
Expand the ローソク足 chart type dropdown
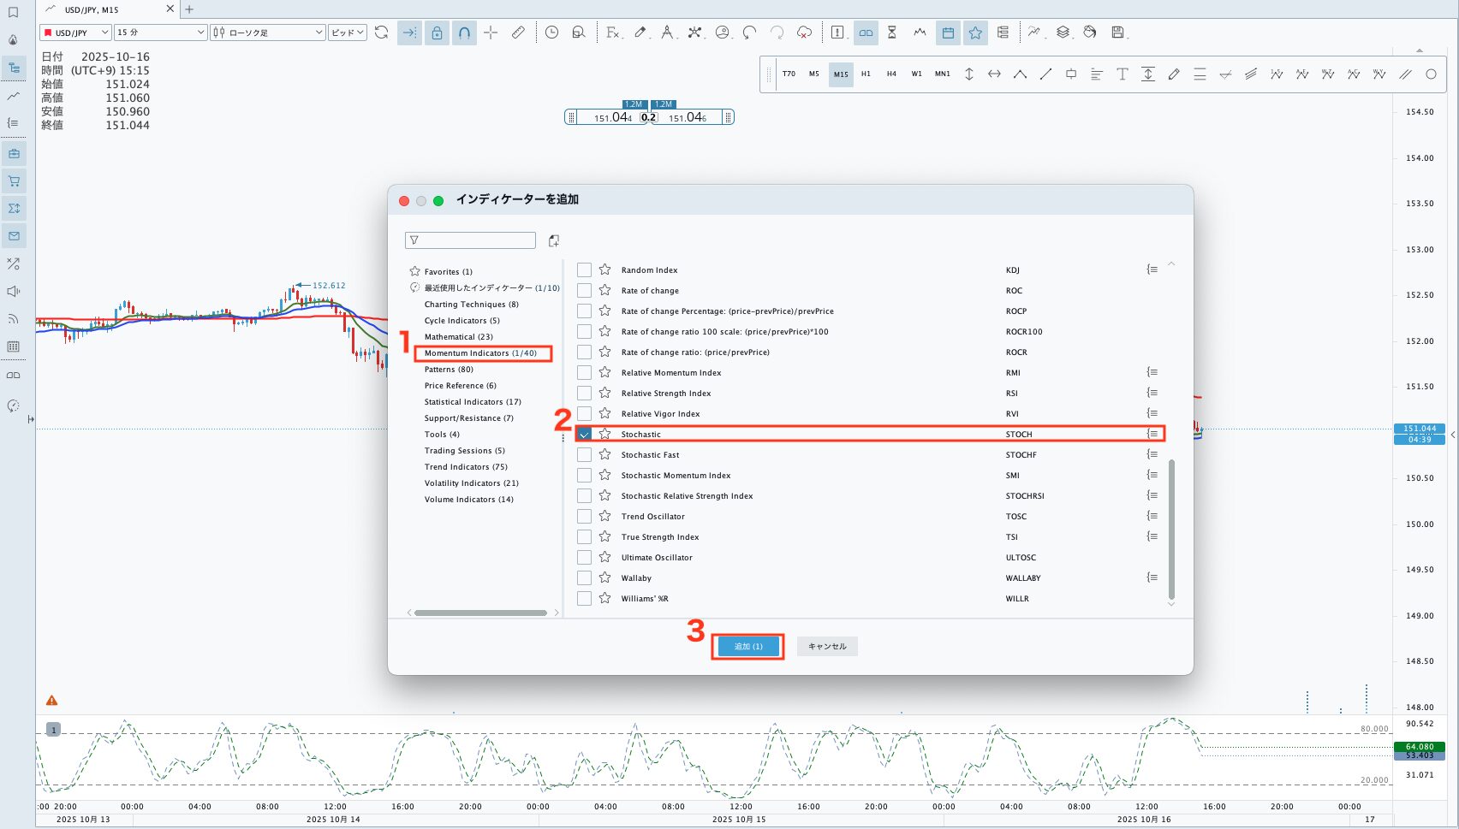(268, 33)
